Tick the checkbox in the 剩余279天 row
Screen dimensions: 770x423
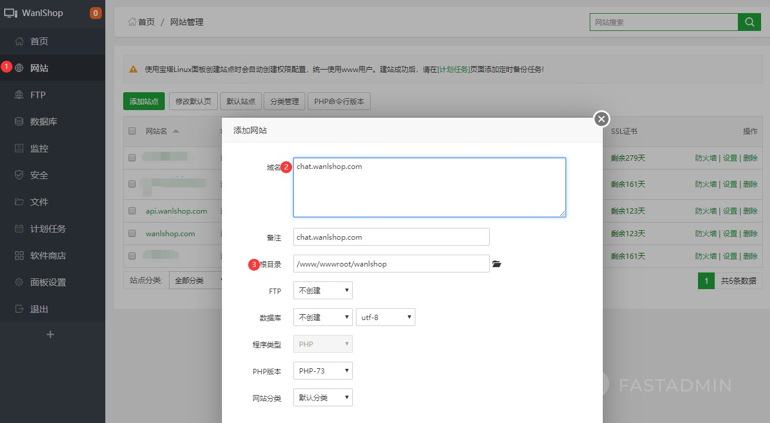(132, 158)
